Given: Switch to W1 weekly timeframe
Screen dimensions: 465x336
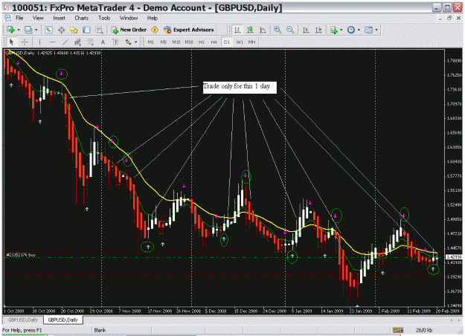Looking at the screenshot, I should [240, 42].
